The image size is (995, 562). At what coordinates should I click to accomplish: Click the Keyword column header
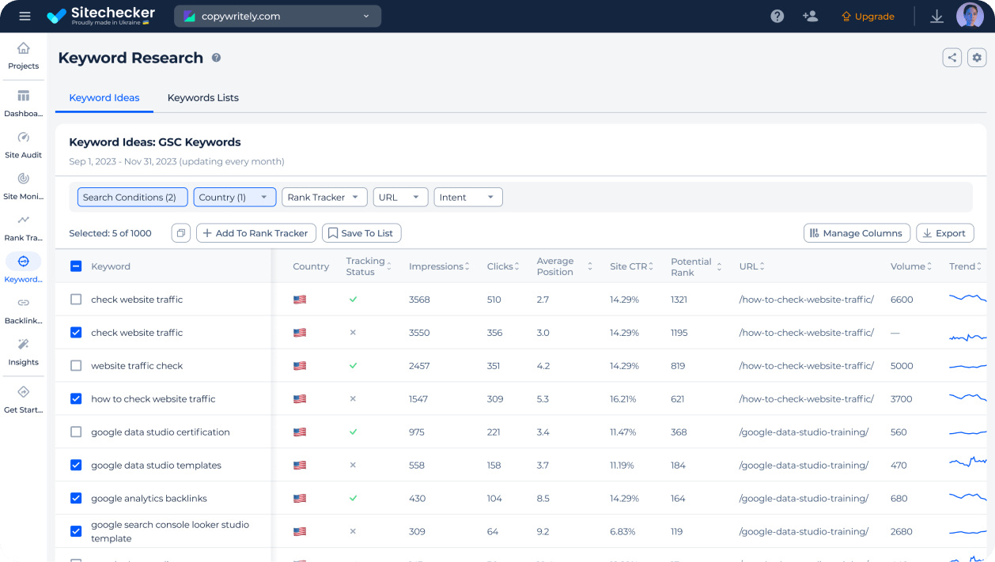tap(111, 266)
